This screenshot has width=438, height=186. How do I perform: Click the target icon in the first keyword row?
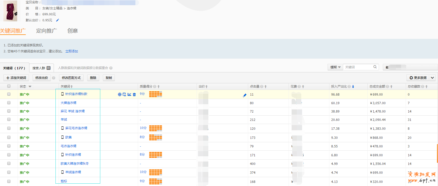(x=120, y=95)
